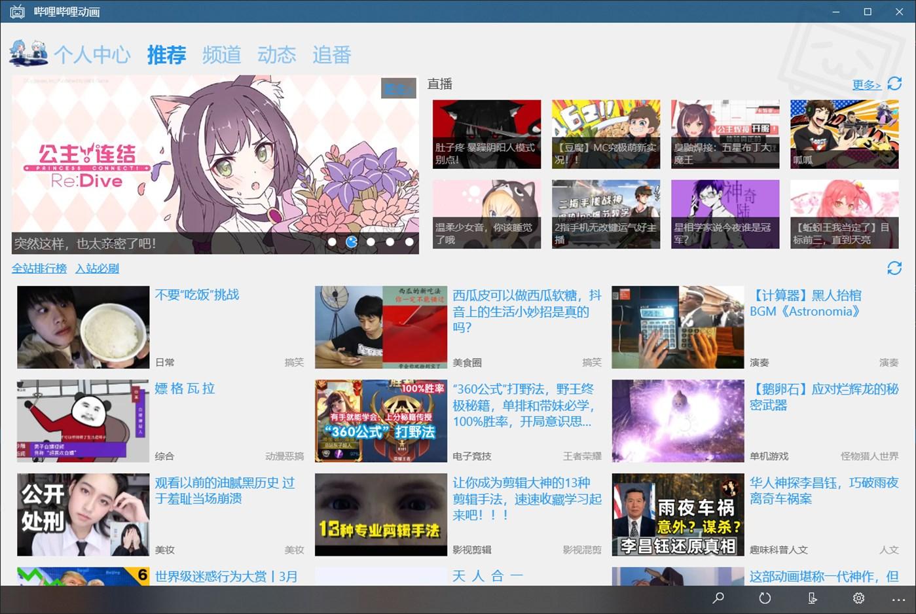Refresh the recommended video list
The height and width of the screenshot is (614, 916).
894,268
